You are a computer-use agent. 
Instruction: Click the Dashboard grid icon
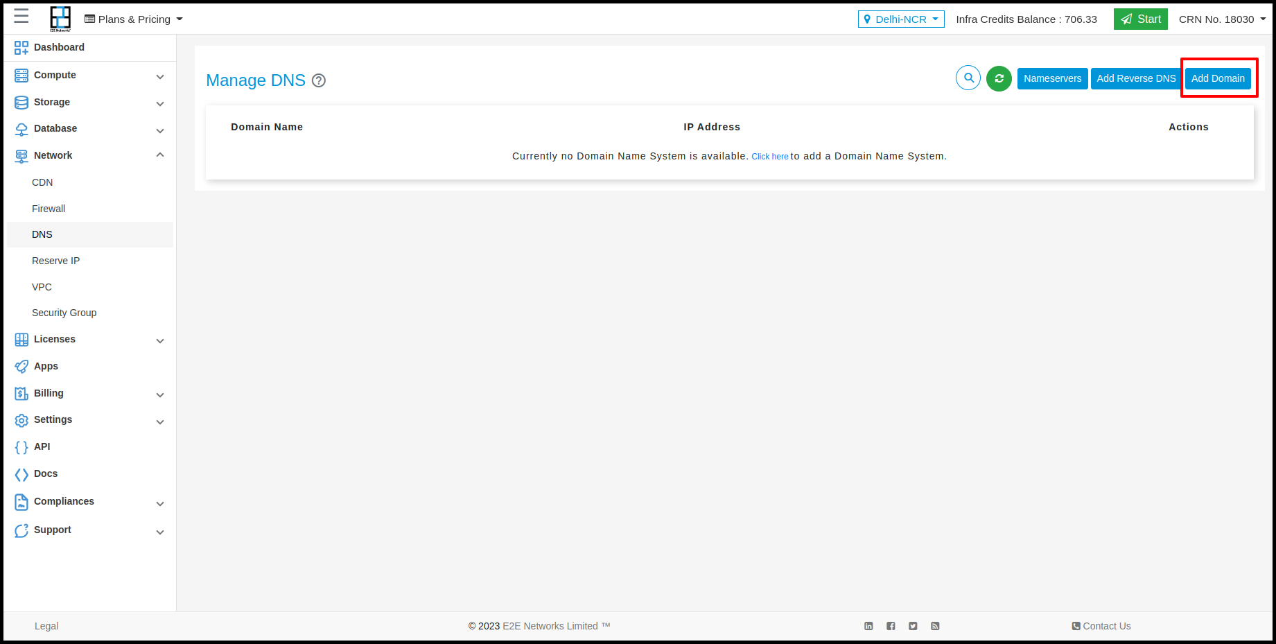[21, 48]
